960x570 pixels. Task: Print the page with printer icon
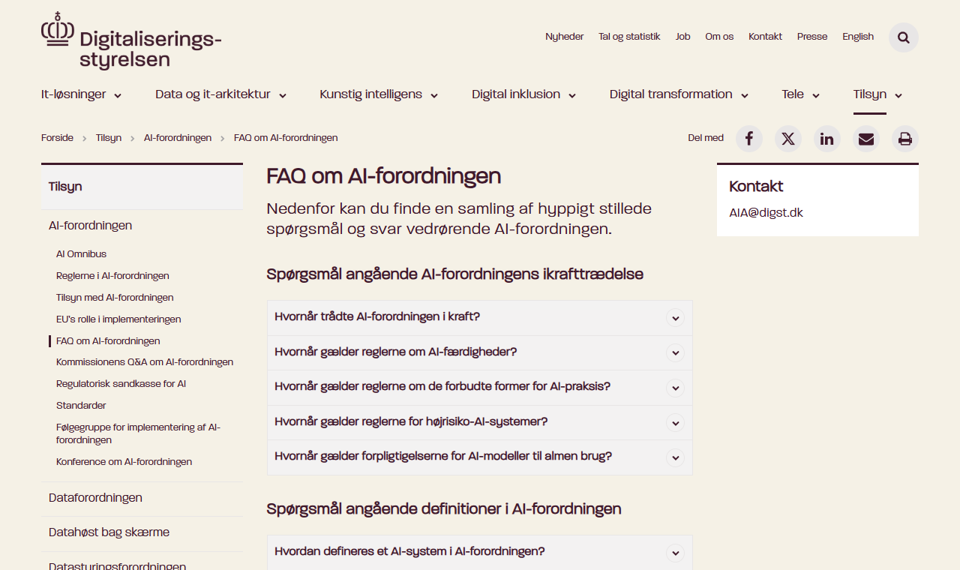905,139
